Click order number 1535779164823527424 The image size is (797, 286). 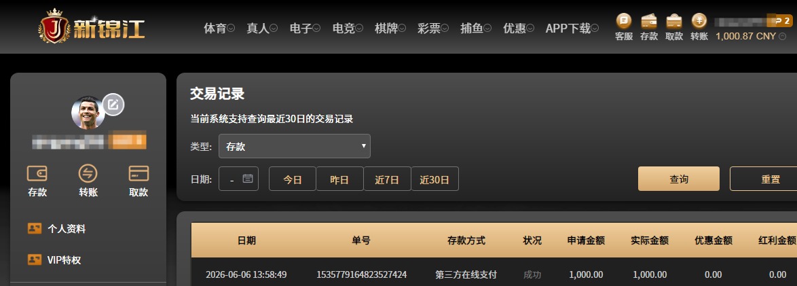click(x=361, y=275)
